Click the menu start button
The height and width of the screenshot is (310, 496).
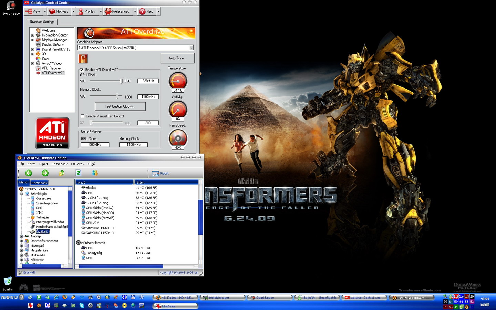(x=9, y=297)
